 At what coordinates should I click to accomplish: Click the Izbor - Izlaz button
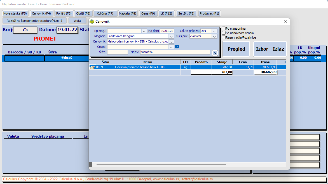(270, 49)
